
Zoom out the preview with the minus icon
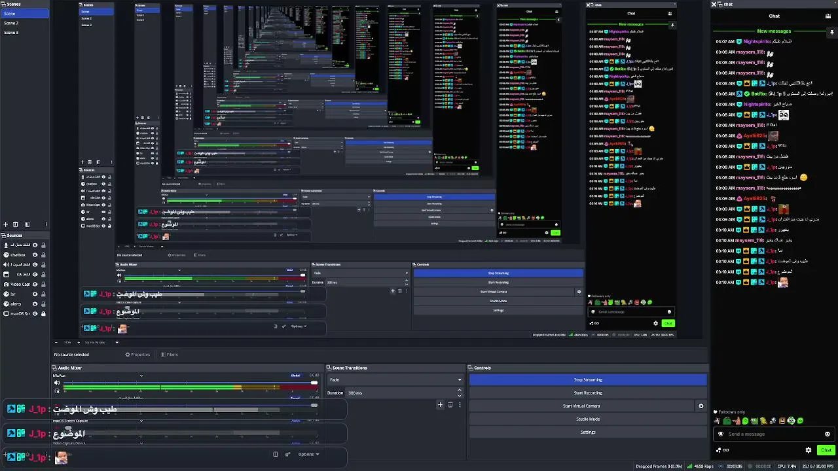coord(56,342)
